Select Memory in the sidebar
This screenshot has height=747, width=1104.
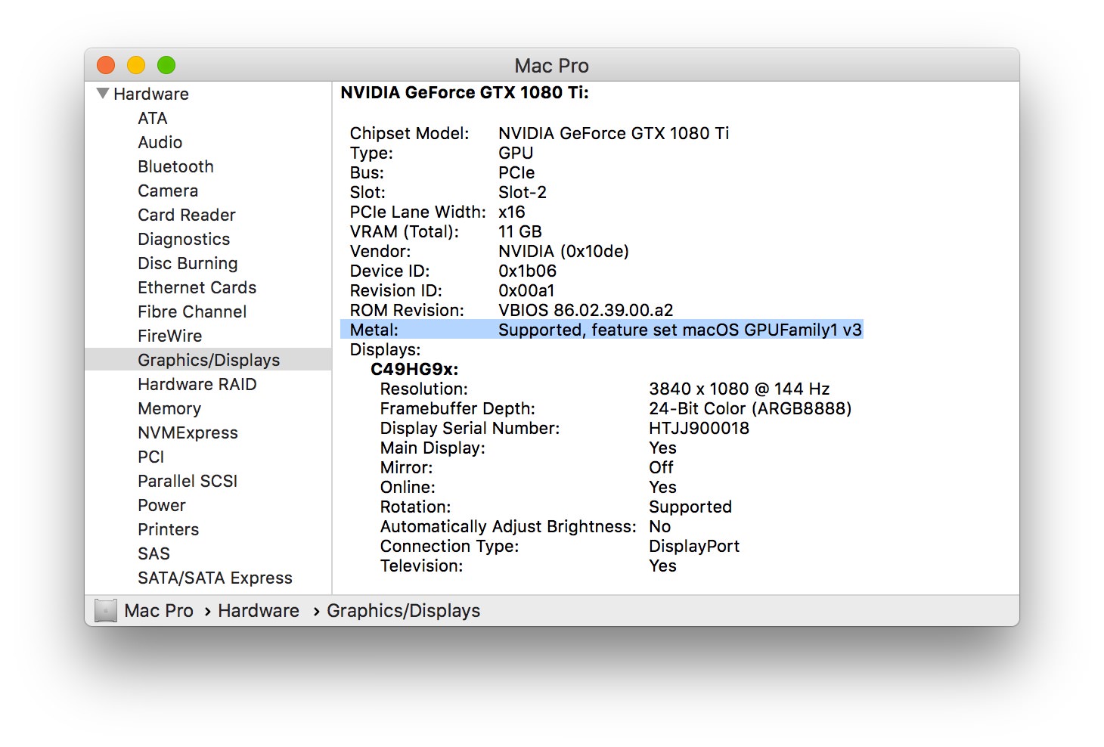(169, 408)
